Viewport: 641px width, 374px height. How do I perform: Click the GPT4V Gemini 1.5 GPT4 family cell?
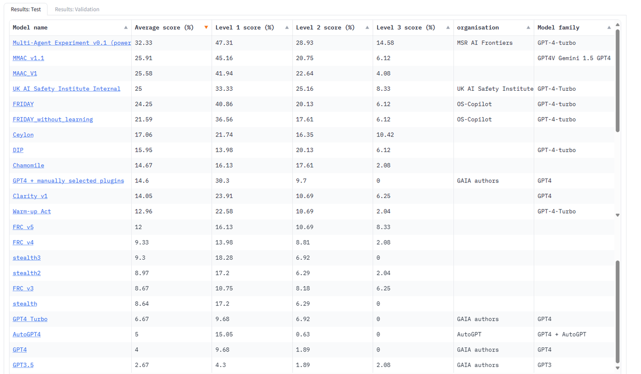[x=574, y=58]
